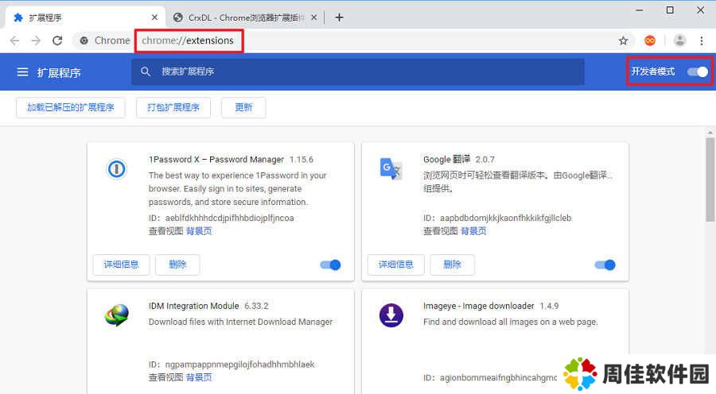Open the profile avatar icon
The width and height of the screenshot is (716, 394).
pos(679,41)
